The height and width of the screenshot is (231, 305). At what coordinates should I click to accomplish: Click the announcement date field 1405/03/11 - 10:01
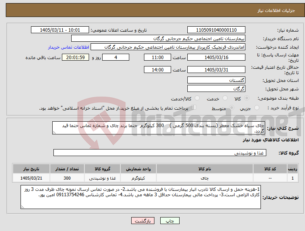[60, 30]
